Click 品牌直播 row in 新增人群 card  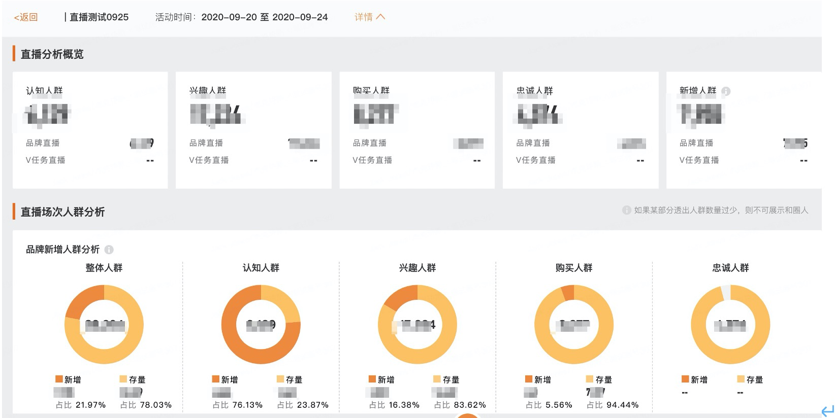(696, 143)
